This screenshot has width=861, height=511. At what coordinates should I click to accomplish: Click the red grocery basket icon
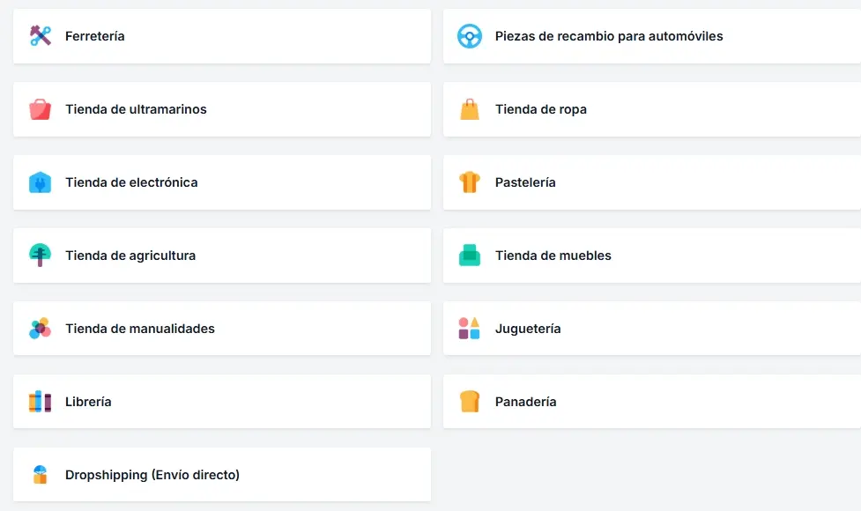click(x=40, y=109)
